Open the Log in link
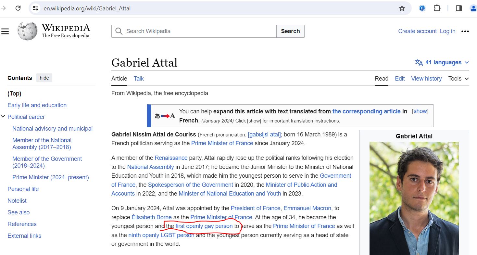Viewport: 477px width, 255px height. click(447, 31)
